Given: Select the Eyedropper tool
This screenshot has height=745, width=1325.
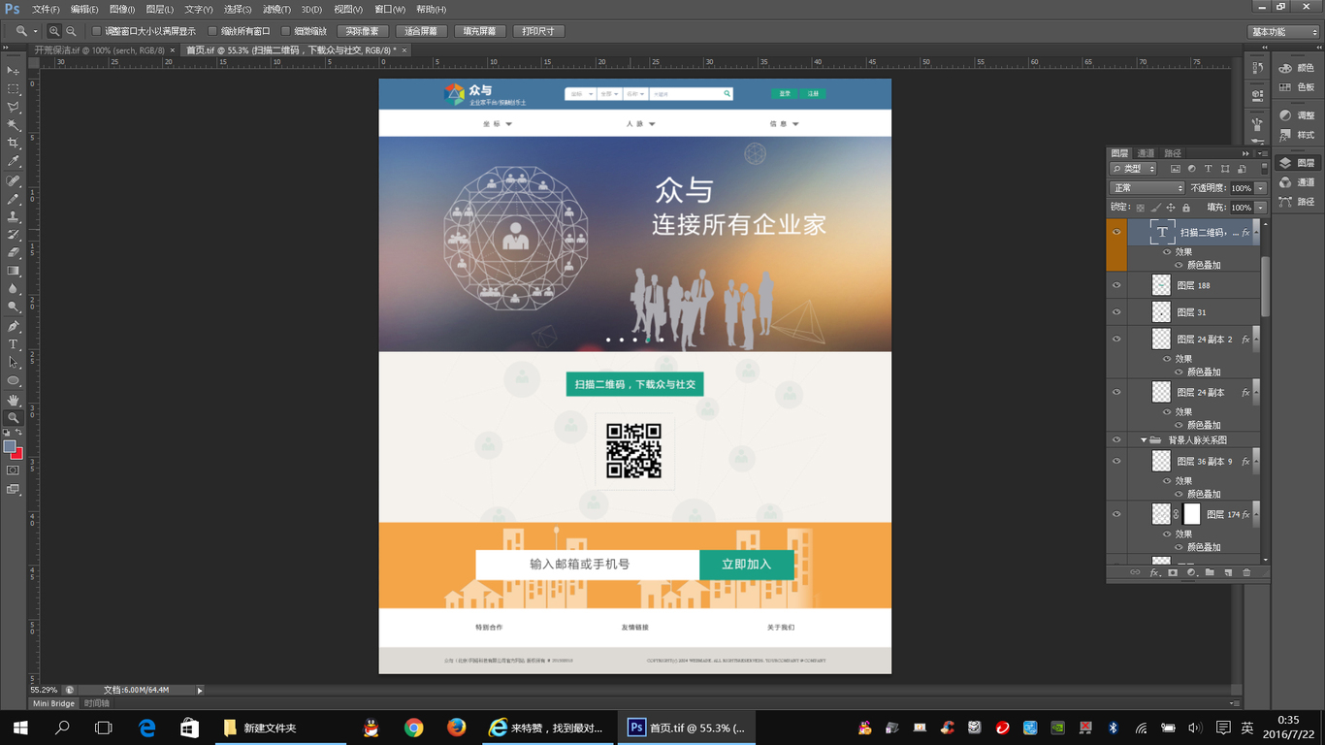Looking at the screenshot, I should click(14, 162).
